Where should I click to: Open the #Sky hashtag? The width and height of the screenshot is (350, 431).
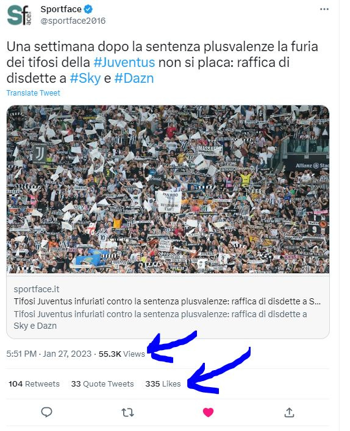click(x=85, y=79)
